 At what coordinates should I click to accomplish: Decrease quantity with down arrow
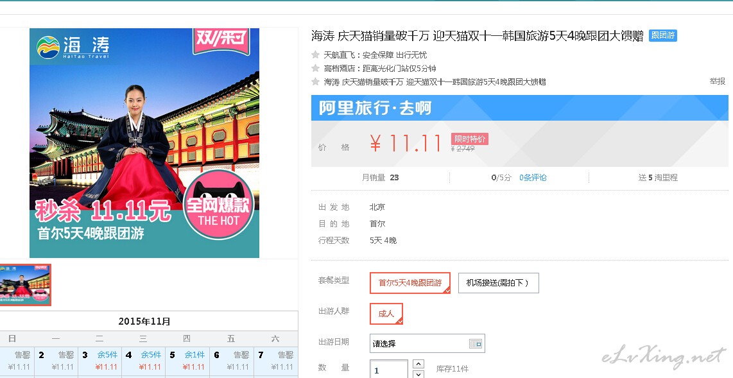click(x=419, y=374)
